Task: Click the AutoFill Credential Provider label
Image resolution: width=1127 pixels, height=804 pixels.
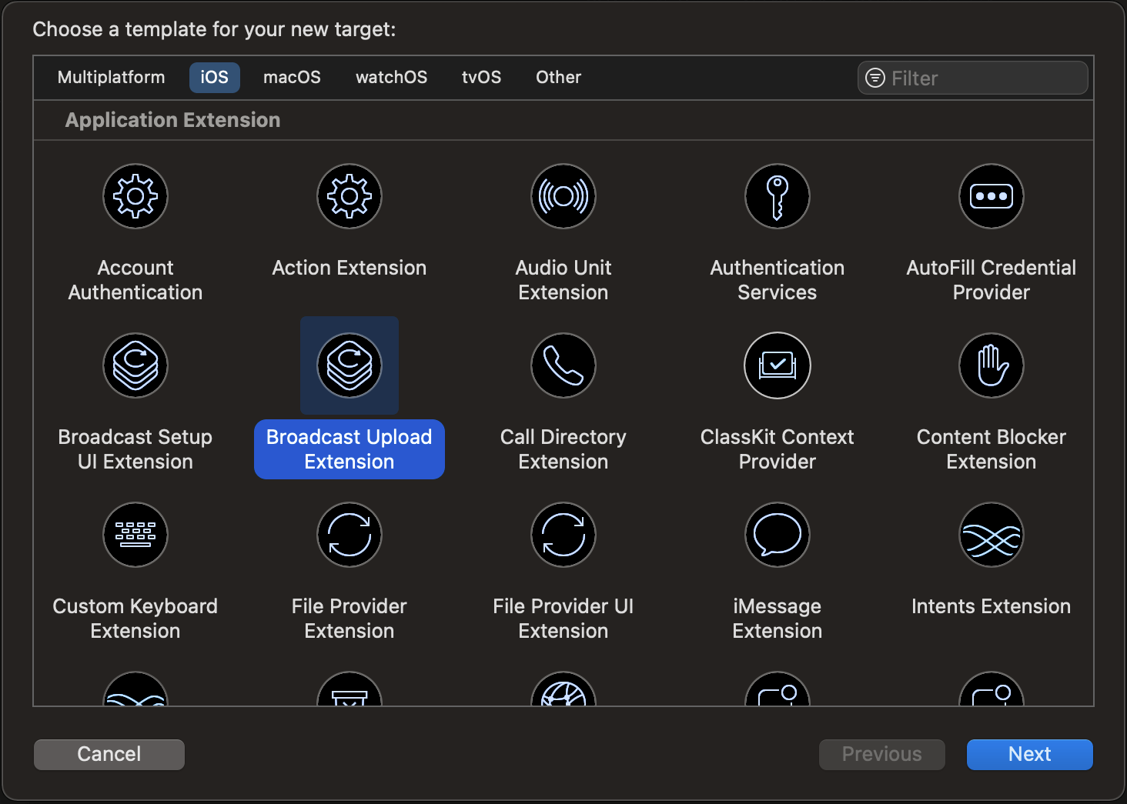Action: point(992,280)
